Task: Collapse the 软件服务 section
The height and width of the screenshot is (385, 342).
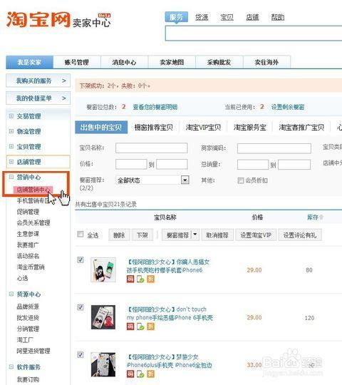Action: point(11,367)
